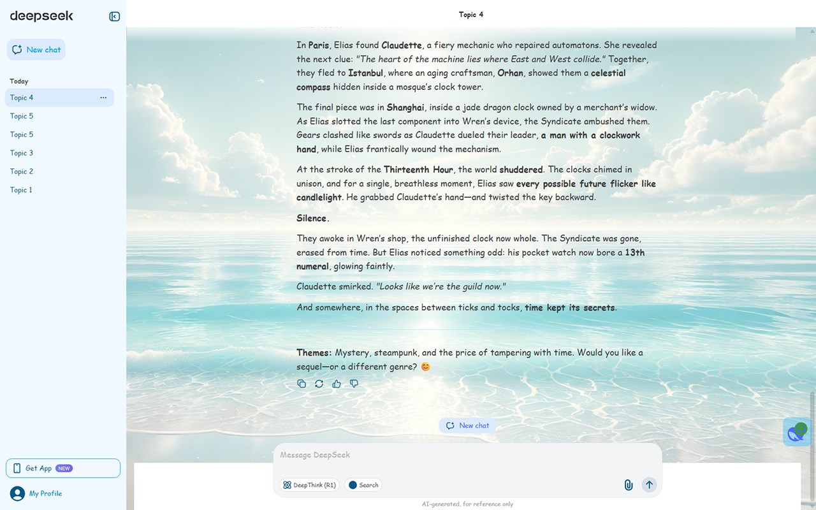Screen dimensions: 816x510
Task: Copy the response with the copy icon
Action: 302,384
